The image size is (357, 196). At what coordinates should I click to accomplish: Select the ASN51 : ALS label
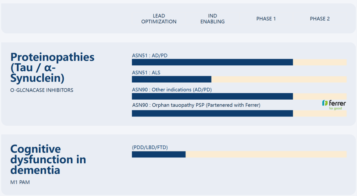click(x=146, y=73)
